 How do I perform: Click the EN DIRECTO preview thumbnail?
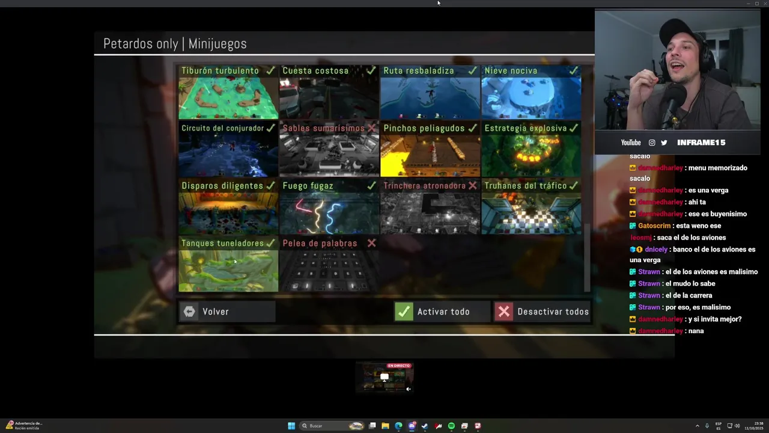coord(384,377)
